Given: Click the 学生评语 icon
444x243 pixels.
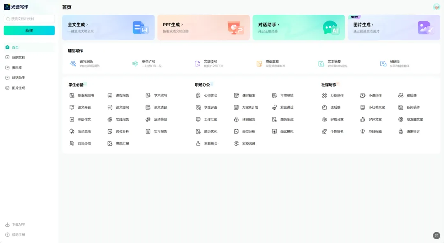Looking at the screenshot, I should click(198, 108).
